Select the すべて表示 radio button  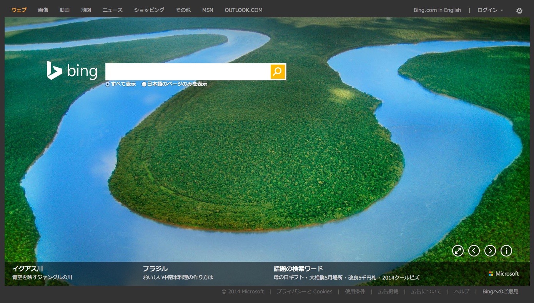point(108,84)
